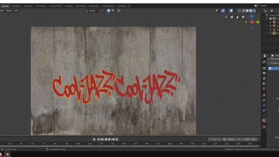Open overlays options dropdown

pyautogui.click(x=235, y=11)
